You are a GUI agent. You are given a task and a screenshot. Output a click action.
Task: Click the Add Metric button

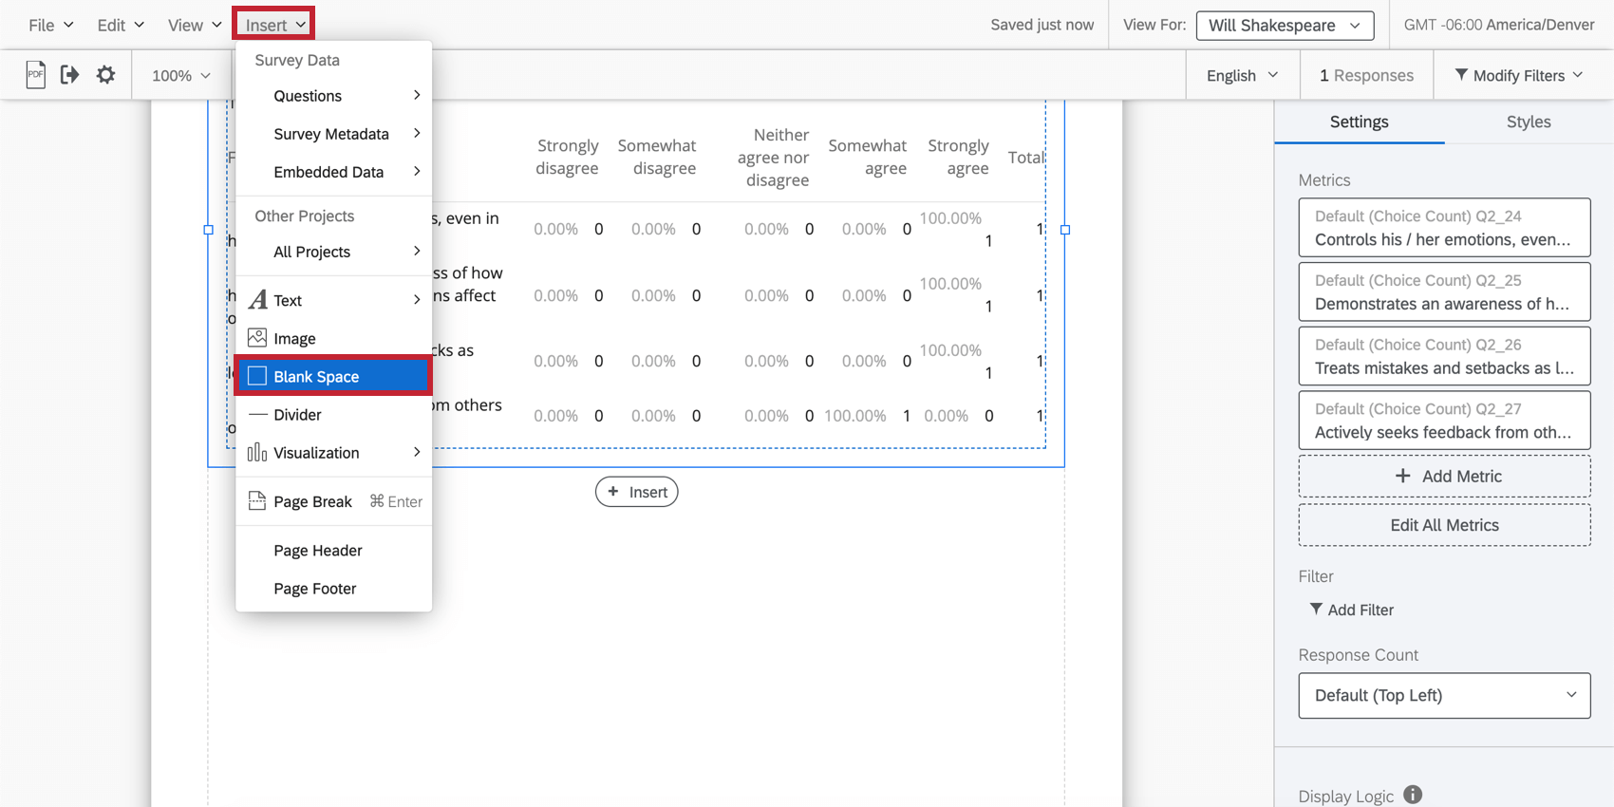[1443, 477]
